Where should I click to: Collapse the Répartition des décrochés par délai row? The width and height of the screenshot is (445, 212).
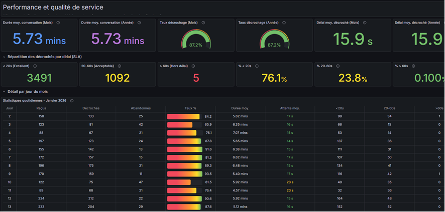click(5, 57)
